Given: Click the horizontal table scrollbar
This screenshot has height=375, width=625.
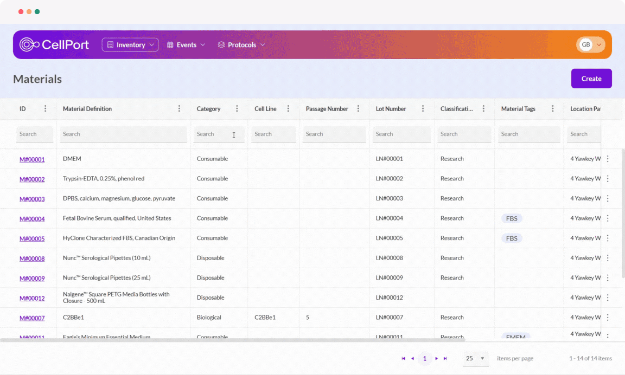Looking at the screenshot, I should pos(233,340).
